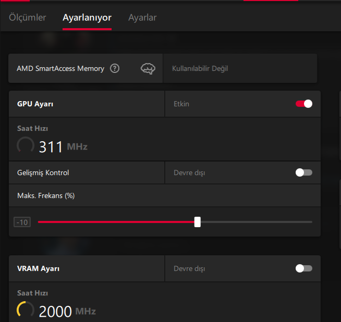Switch to the Ayarlar tab
Screen dimensions: 341x322
tap(142, 18)
